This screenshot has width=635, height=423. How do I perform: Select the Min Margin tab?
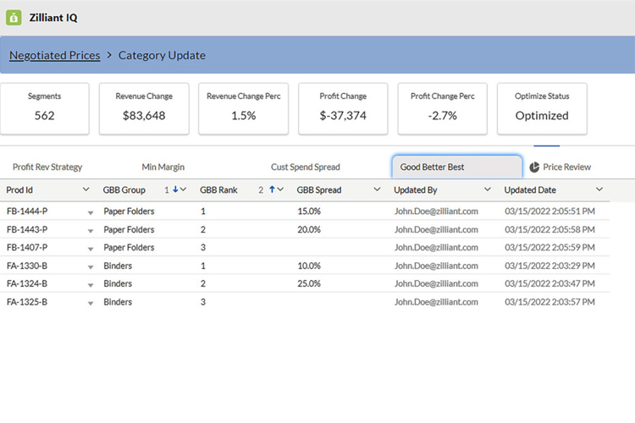(163, 168)
